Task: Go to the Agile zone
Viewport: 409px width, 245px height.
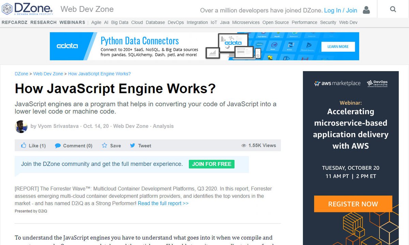Action: point(96,22)
